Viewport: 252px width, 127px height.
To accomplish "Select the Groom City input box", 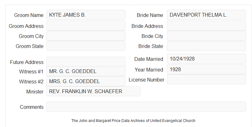I will [x=86, y=36].
